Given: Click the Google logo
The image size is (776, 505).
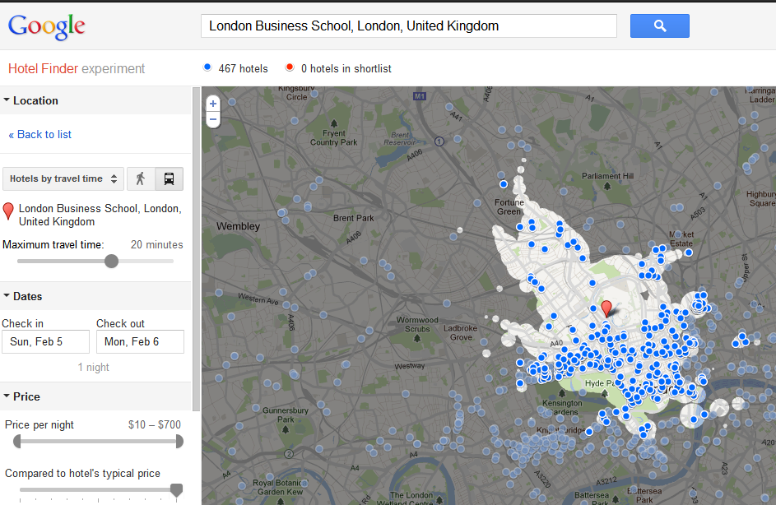Looking at the screenshot, I should pyautogui.click(x=47, y=26).
